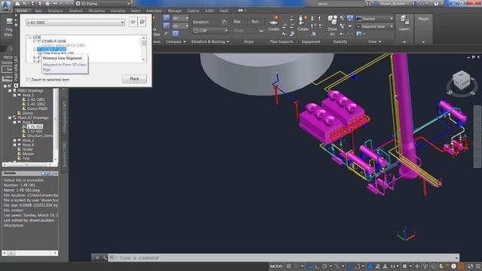Click the line list tree scrollbar down arrow
The image size is (482, 271).
pos(144,59)
